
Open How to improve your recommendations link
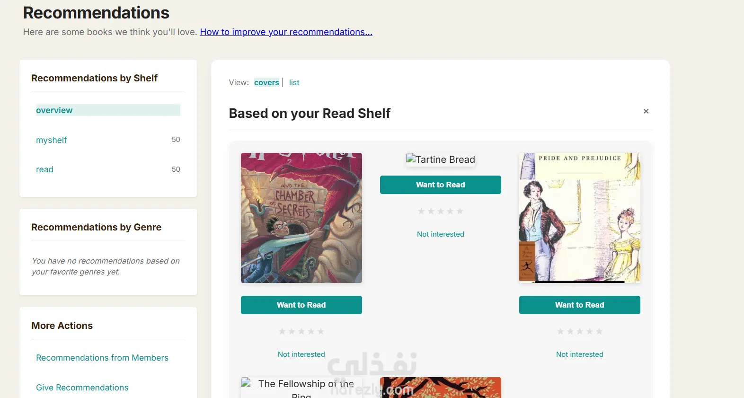pos(286,32)
